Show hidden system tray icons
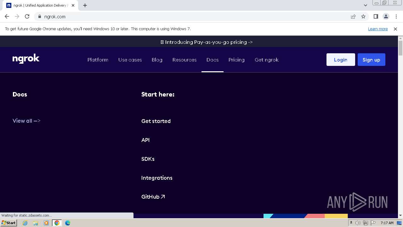 [351, 223]
